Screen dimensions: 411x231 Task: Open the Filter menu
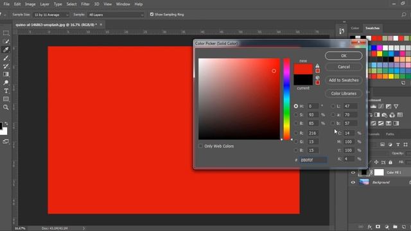[x=85, y=4]
